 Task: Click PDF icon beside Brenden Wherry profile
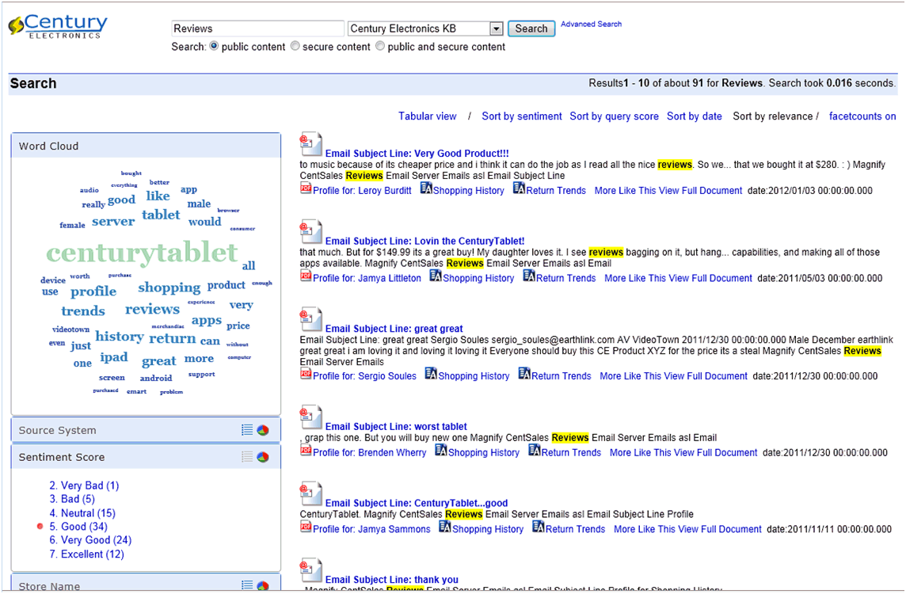(306, 451)
